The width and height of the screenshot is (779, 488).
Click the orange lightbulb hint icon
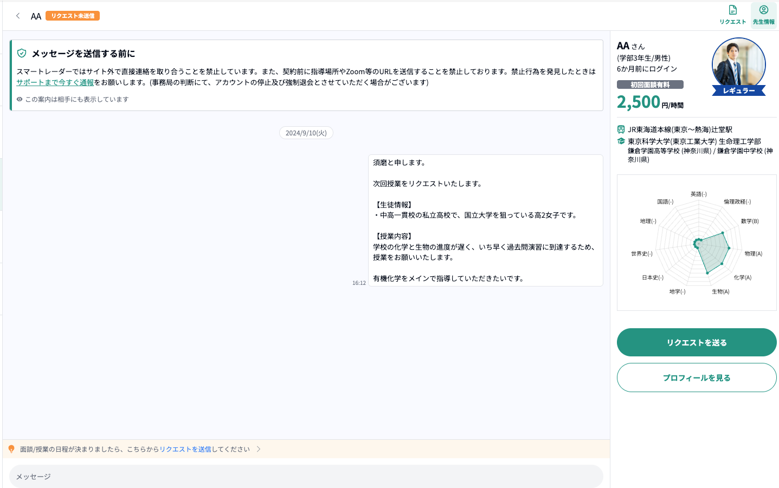point(11,449)
